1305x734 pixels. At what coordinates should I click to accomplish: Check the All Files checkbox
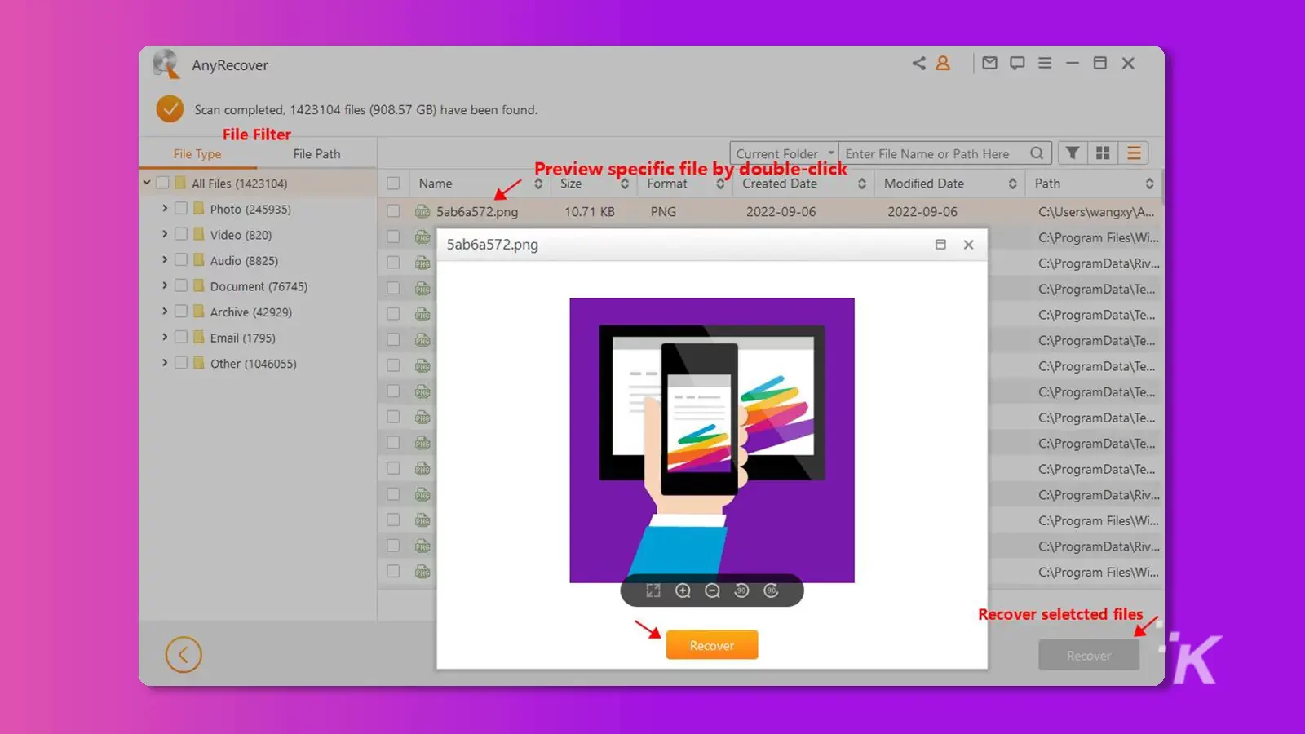[x=162, y=183]
